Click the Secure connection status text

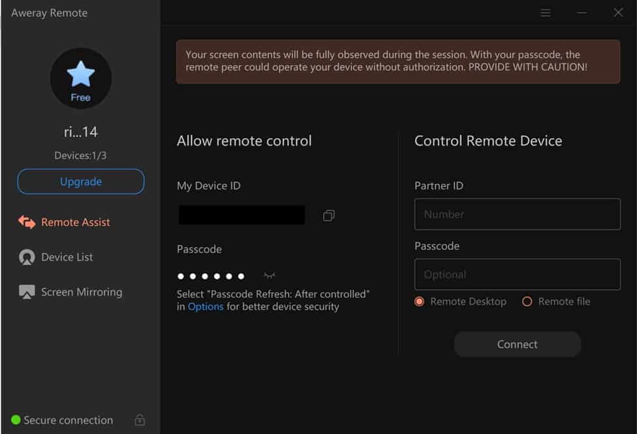click(x=68, y=420)
